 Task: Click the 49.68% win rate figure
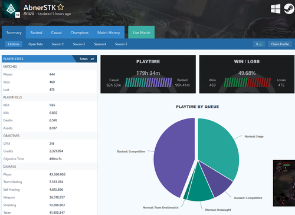[x=247, y=73]
